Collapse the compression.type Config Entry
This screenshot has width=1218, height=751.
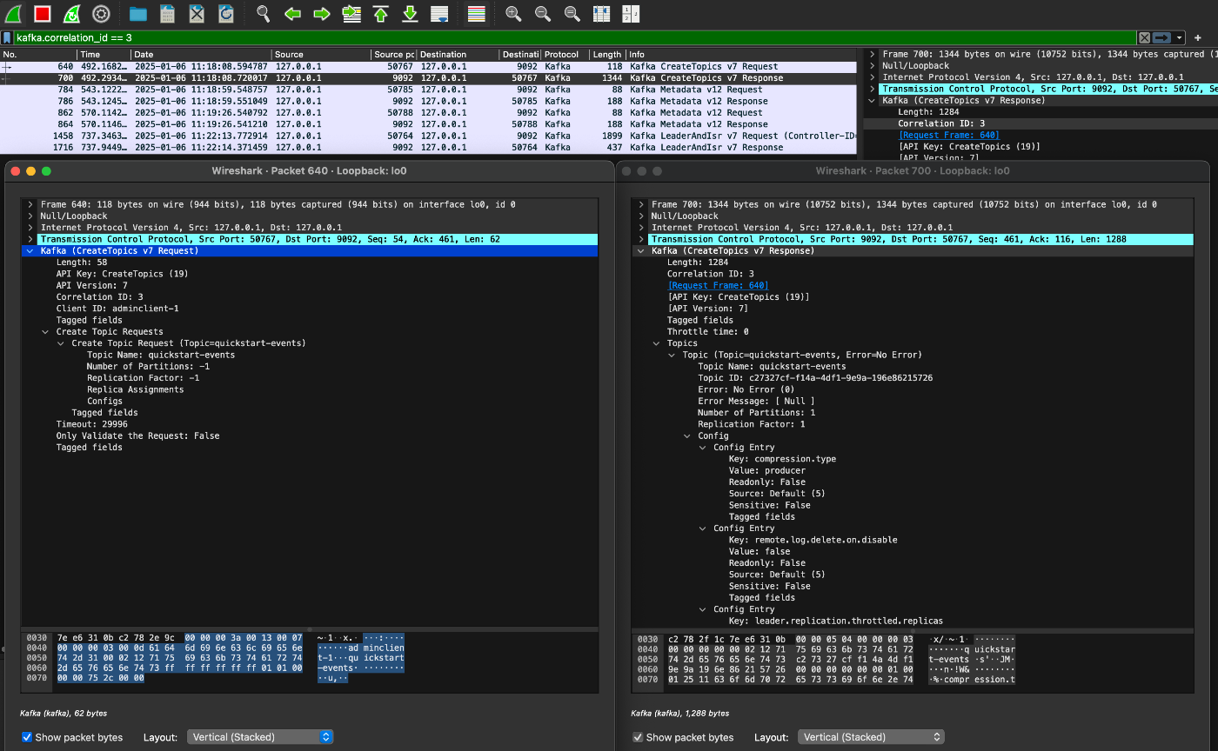pos(703,447)
